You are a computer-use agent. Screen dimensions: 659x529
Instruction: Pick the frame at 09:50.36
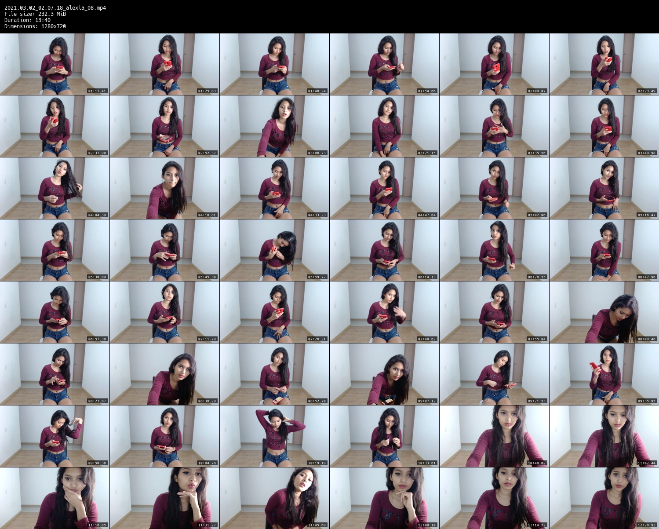point(55,436)
